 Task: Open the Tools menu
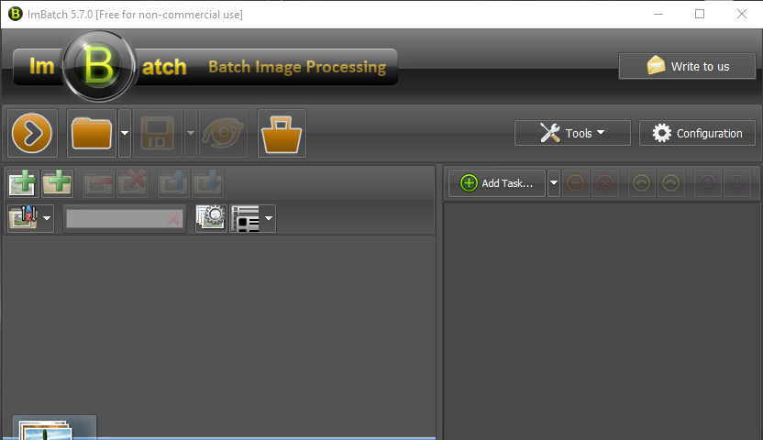[x=572, y=133]
